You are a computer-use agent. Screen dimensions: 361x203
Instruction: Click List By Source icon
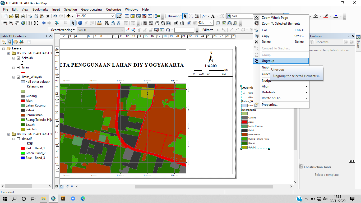[x=10, y=42]
